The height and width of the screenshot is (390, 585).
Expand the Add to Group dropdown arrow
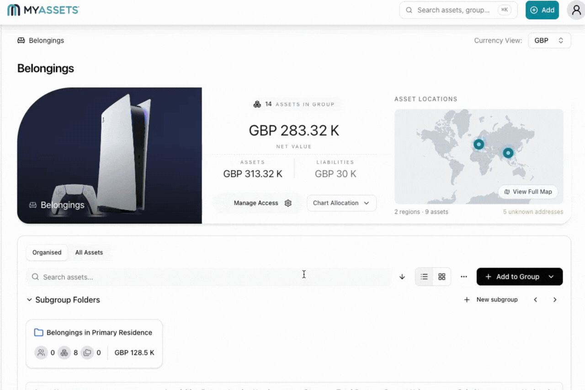click(551, 277)
